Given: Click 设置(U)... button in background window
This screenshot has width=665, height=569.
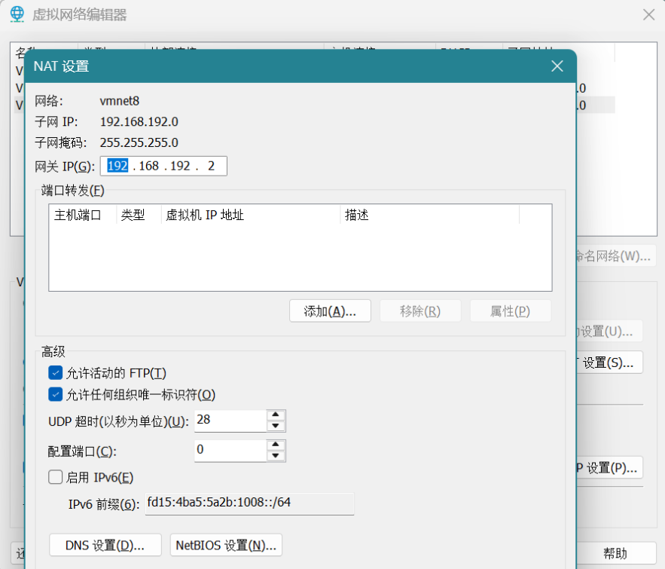Looking at the screenshot, I should click(609, 331).
